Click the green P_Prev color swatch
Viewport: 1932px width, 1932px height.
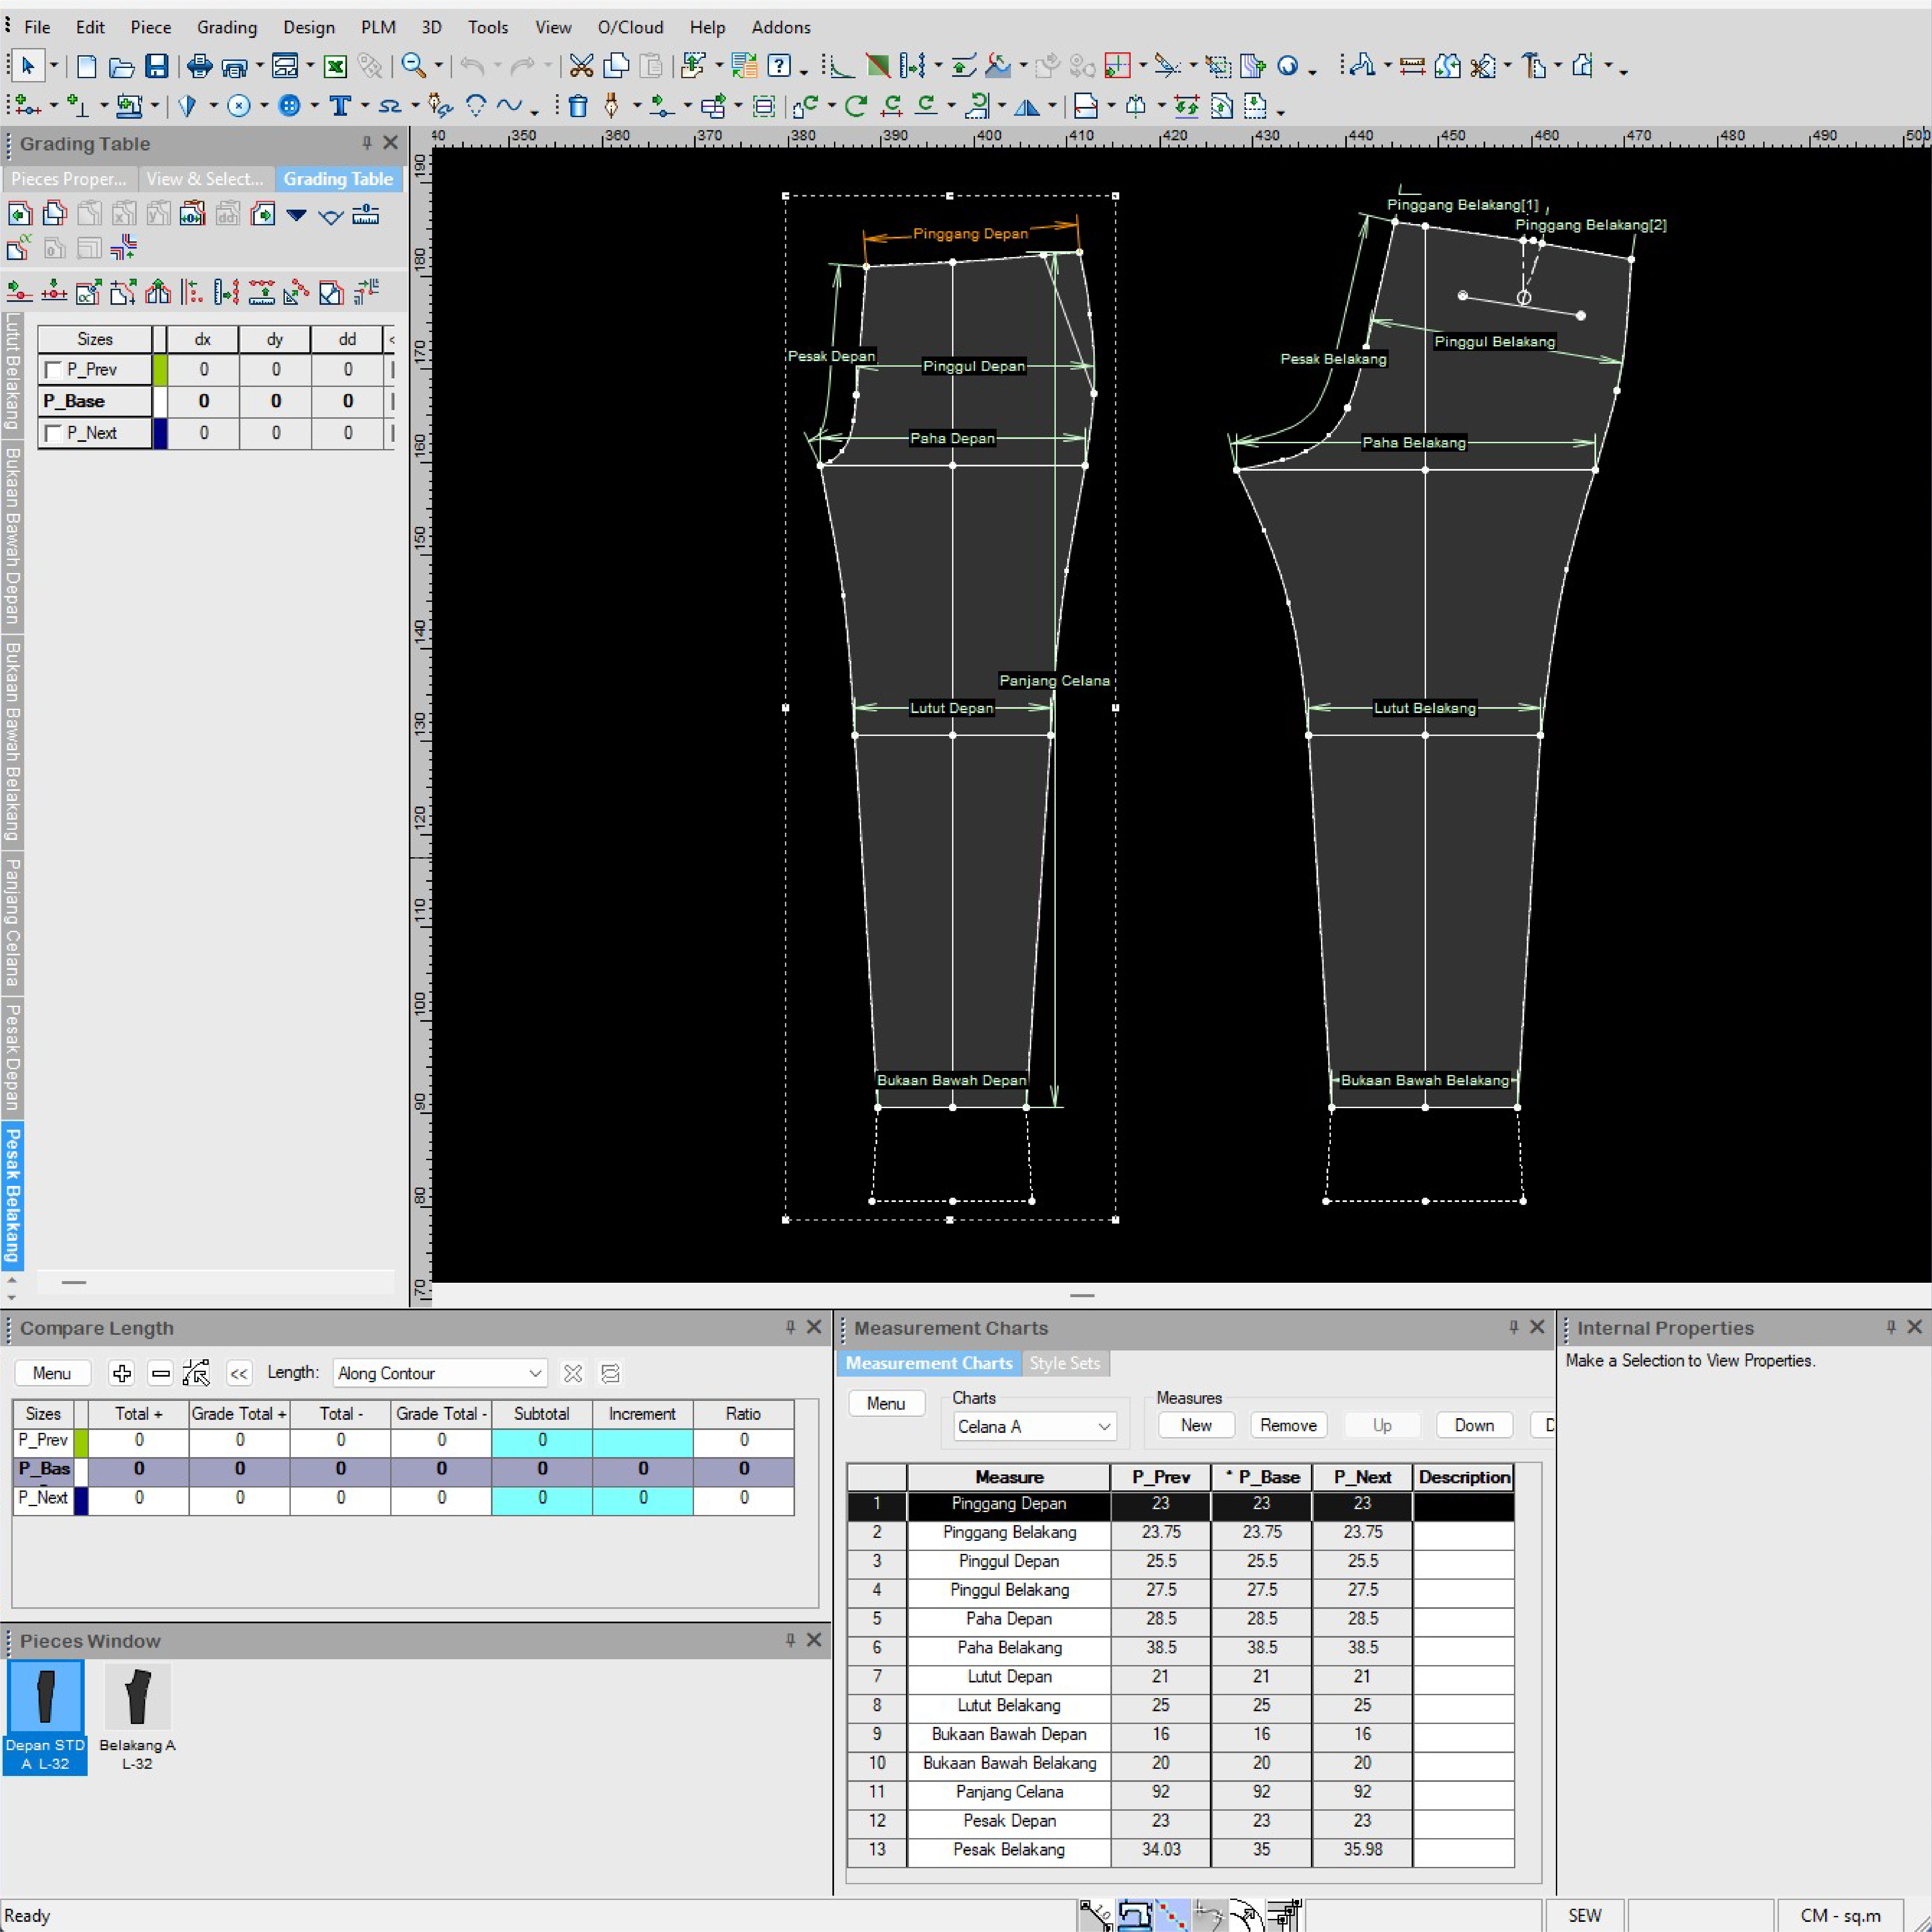coord(160,370)
